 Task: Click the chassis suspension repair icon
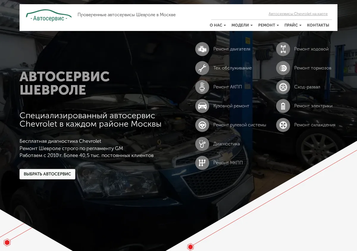[x=283, y=49]
